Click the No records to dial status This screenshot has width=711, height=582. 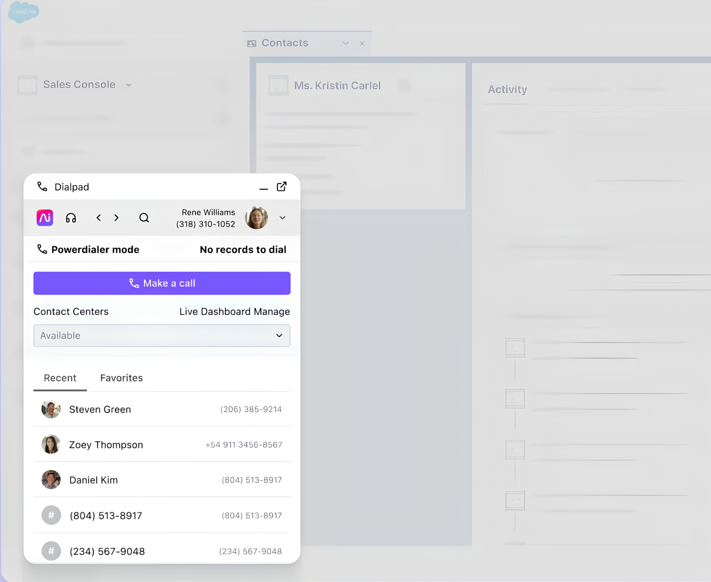tap(243, 249)
